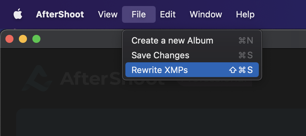Minimize the window using the yellow button

(23, 39)
